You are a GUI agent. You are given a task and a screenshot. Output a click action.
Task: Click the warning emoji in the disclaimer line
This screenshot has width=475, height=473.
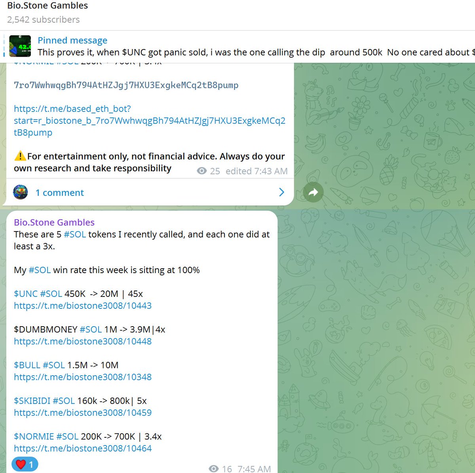(x=19, y=156)
